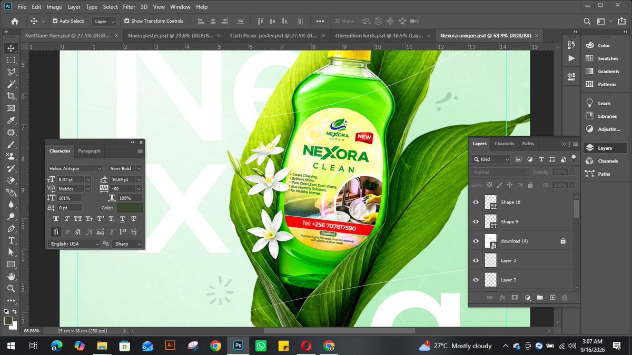Select the Zoom tool in the toolbar
The image size is (632, 355).
pyautogui.click(x=11, y=288)
